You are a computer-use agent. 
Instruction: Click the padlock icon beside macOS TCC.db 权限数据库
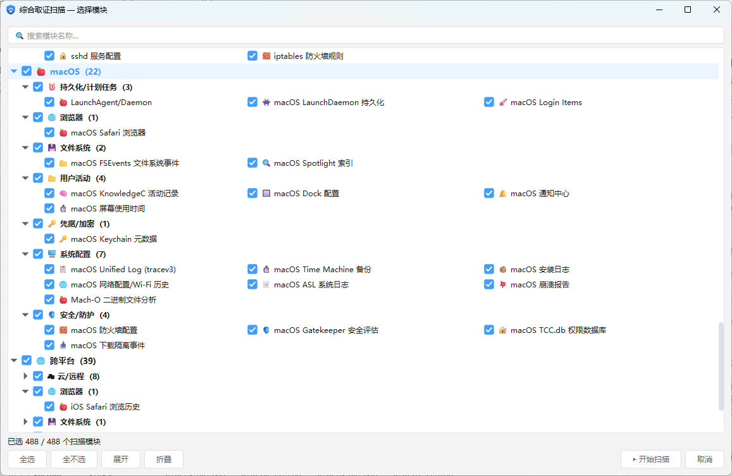tap(503, 330)
